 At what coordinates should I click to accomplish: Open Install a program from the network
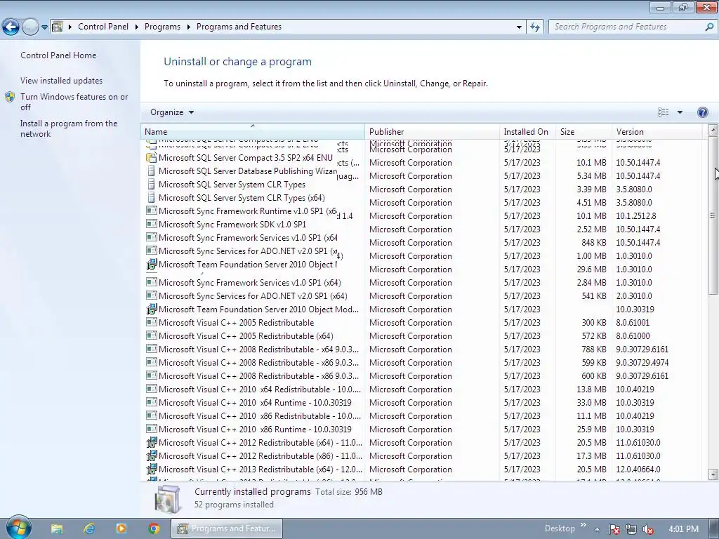(69, 128)
